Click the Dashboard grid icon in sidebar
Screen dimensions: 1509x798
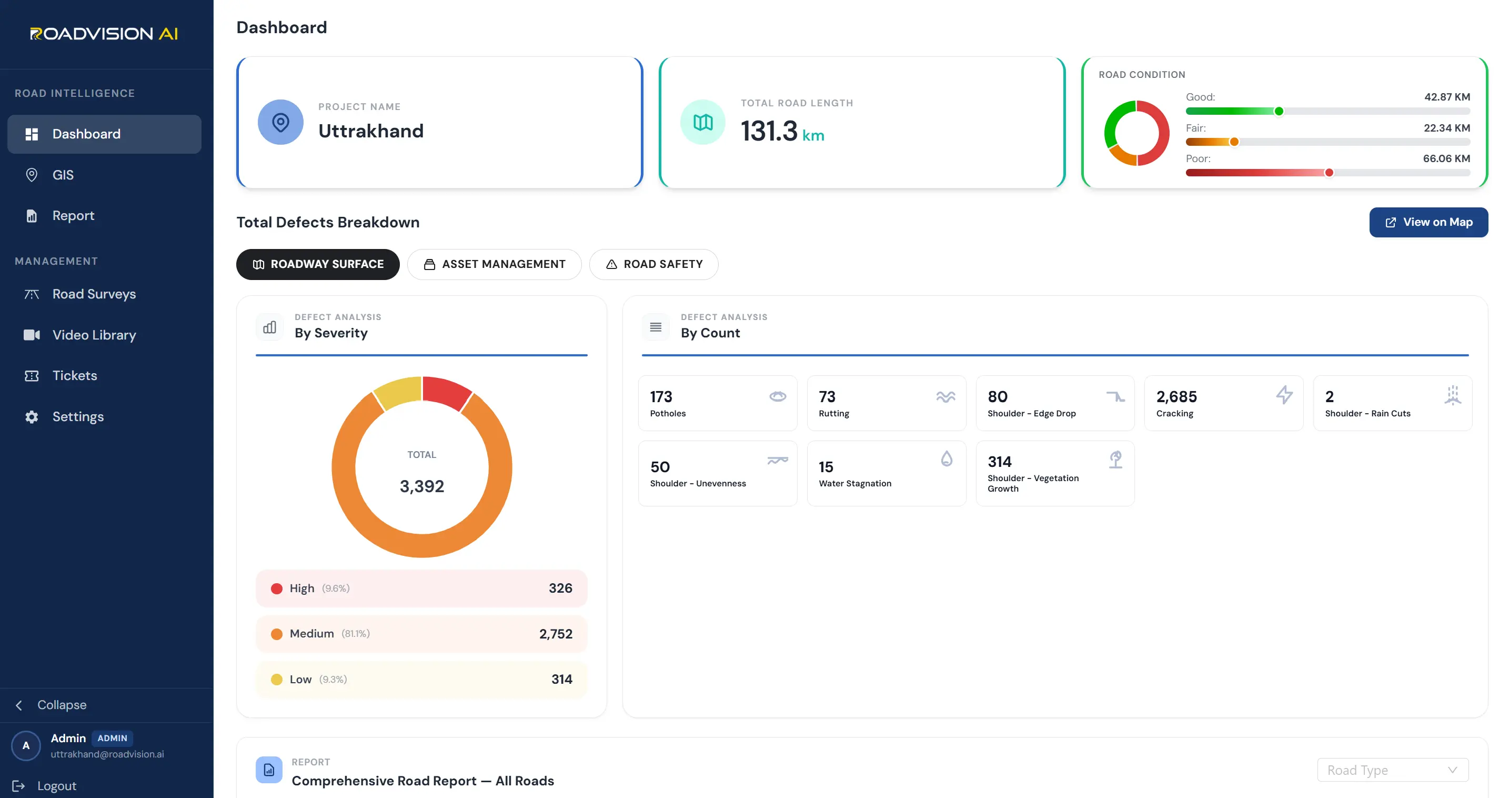click(x=32, y=134)
